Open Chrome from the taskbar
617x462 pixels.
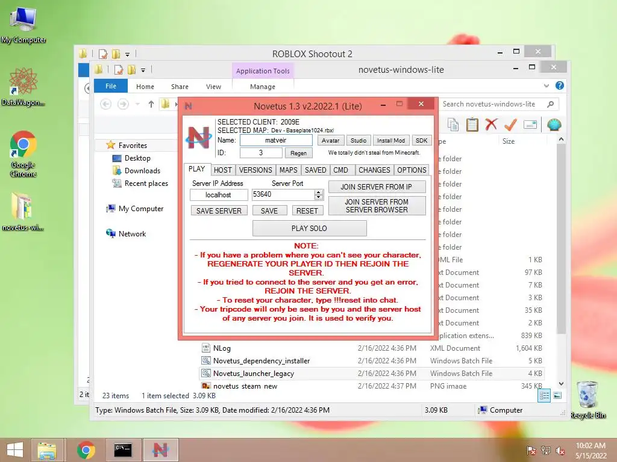[86, 450]
